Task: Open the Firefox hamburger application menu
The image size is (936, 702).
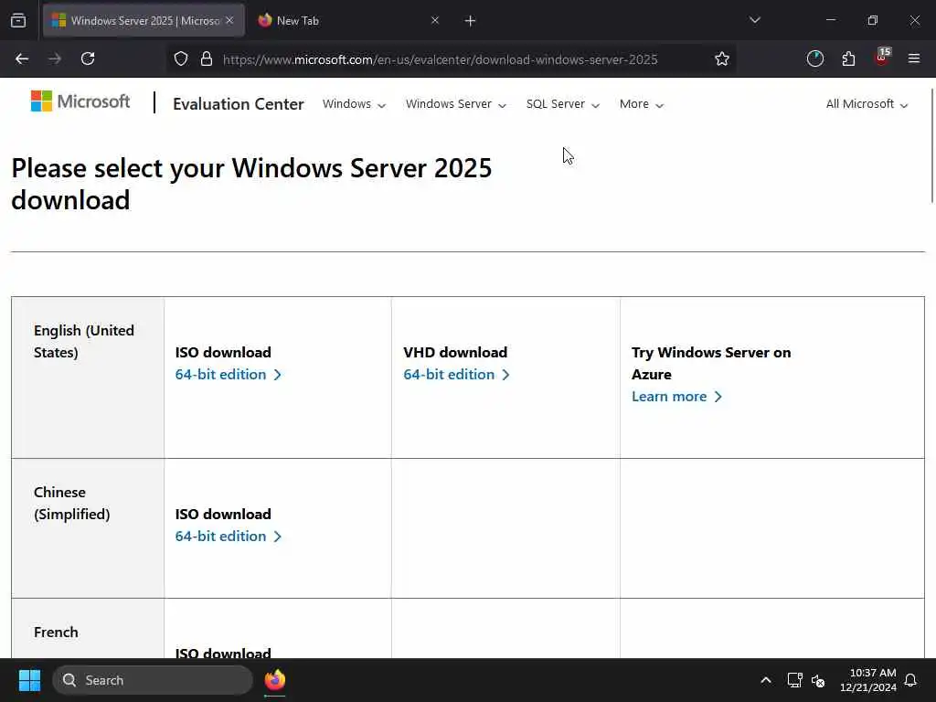Action: point(914,58)
